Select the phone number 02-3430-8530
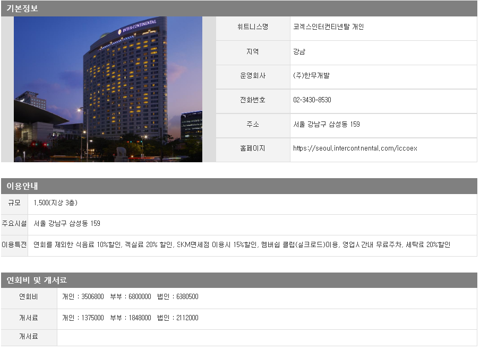The image size is (480, 351). (x=312, y=100)
